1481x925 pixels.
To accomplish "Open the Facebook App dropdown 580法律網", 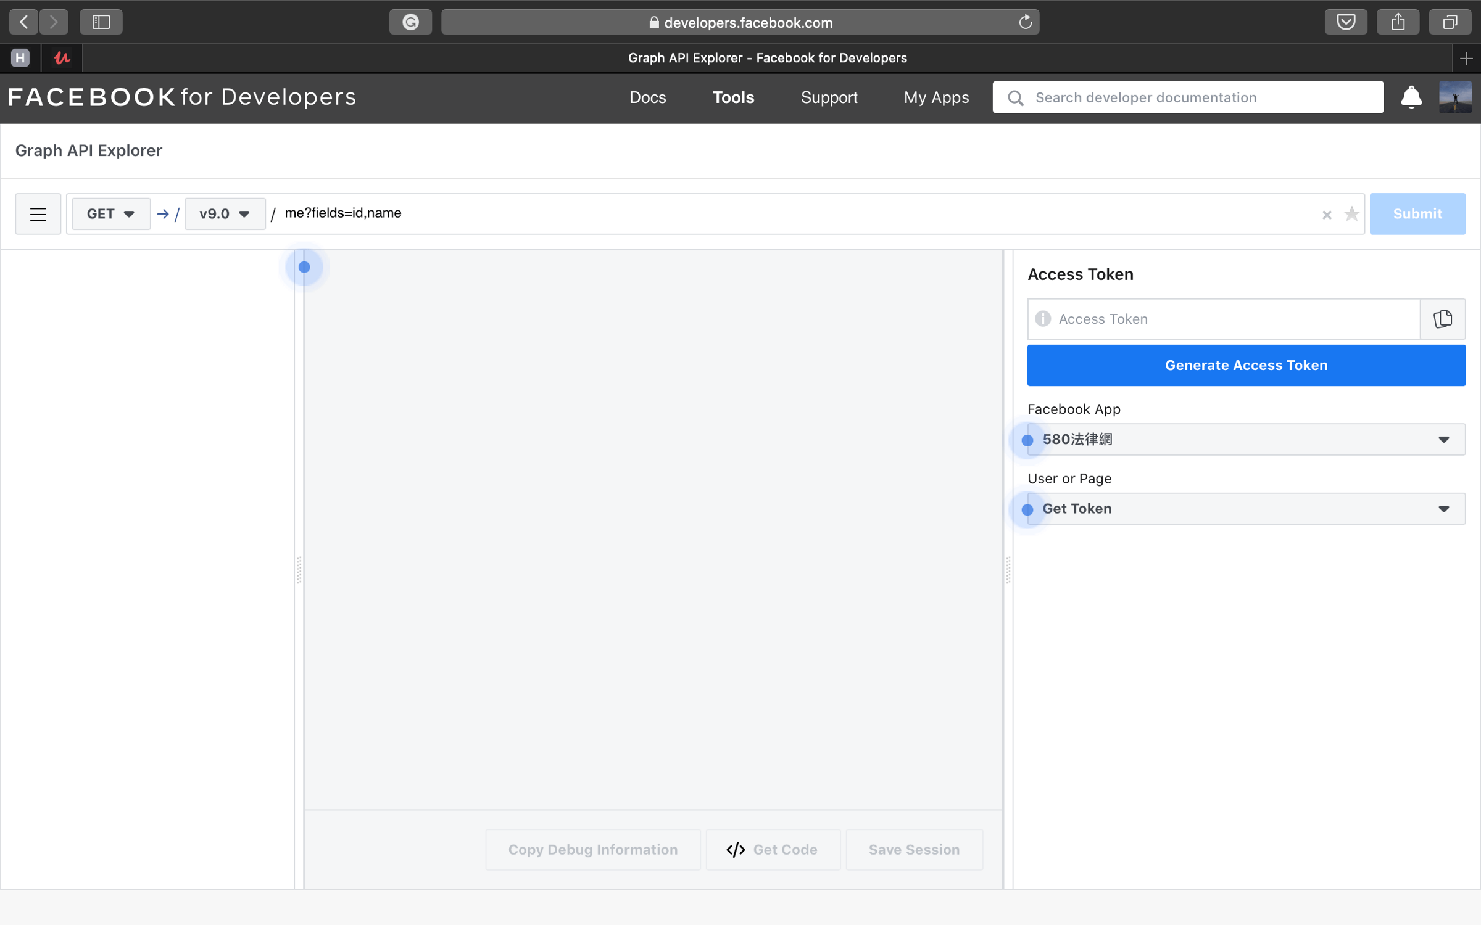I will (x=1247, y=440).
